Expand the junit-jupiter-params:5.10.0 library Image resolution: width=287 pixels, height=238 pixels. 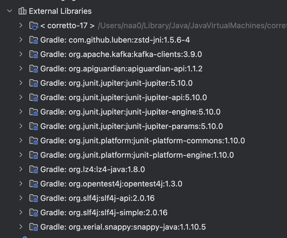pos(21,126)
